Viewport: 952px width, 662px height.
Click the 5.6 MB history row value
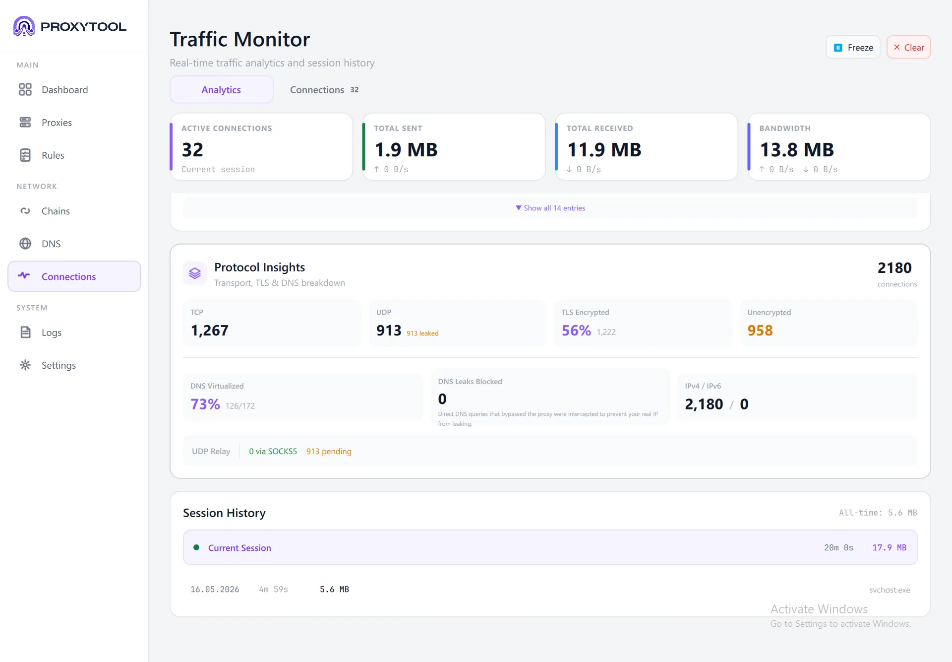[x=334, y=589]
